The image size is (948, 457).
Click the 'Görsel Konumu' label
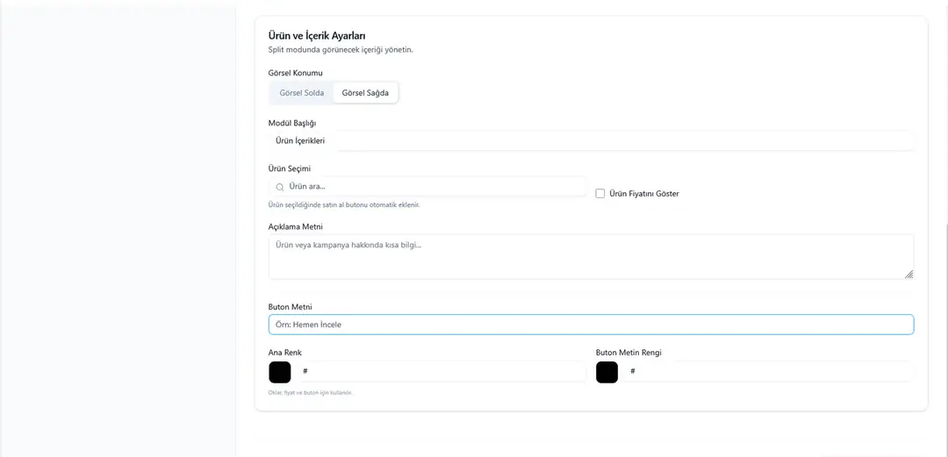click(295, 73)
